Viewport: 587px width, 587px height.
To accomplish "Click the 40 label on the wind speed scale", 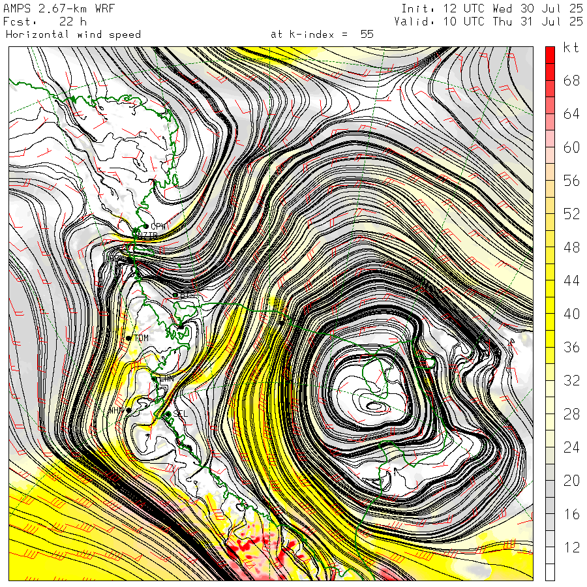I will tap(571, 314).
